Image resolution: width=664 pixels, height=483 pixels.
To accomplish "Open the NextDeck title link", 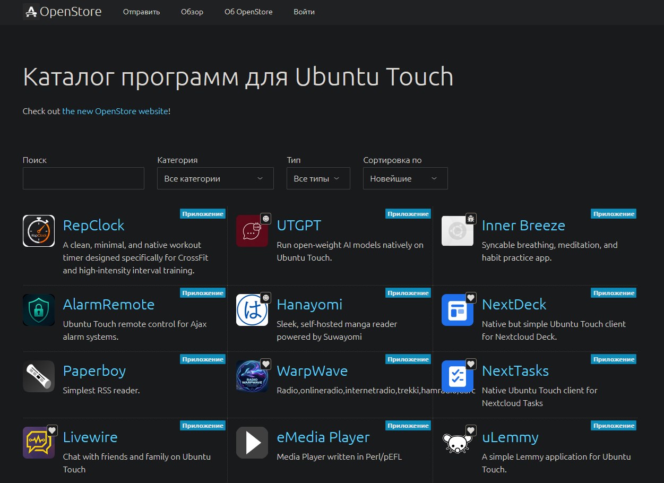I will tap(514, 304).
